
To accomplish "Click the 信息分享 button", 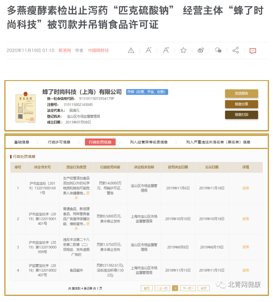I will (241, 104).
